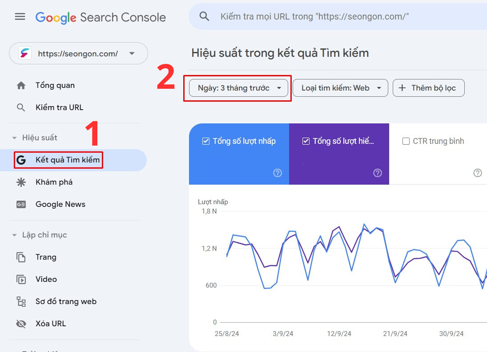Click the Sơ đồ trang web sitemap icon
Screen dimensions: 487x352
[21, 301]
